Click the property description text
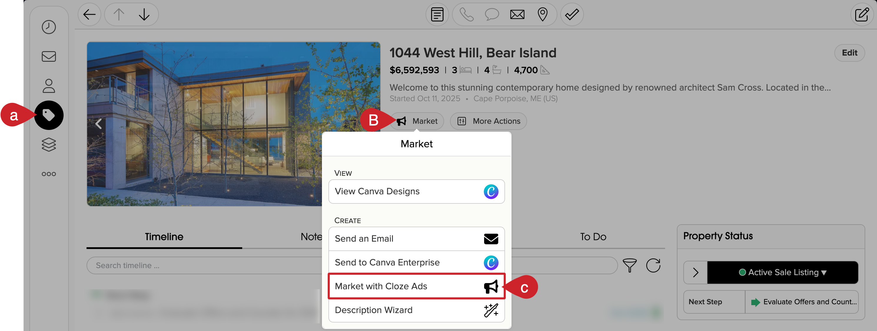This screenshot has width=877, height=331. pos(610,87)
